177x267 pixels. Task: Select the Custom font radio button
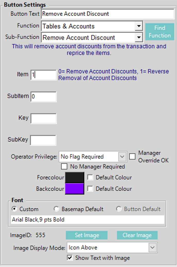(14, 209)
